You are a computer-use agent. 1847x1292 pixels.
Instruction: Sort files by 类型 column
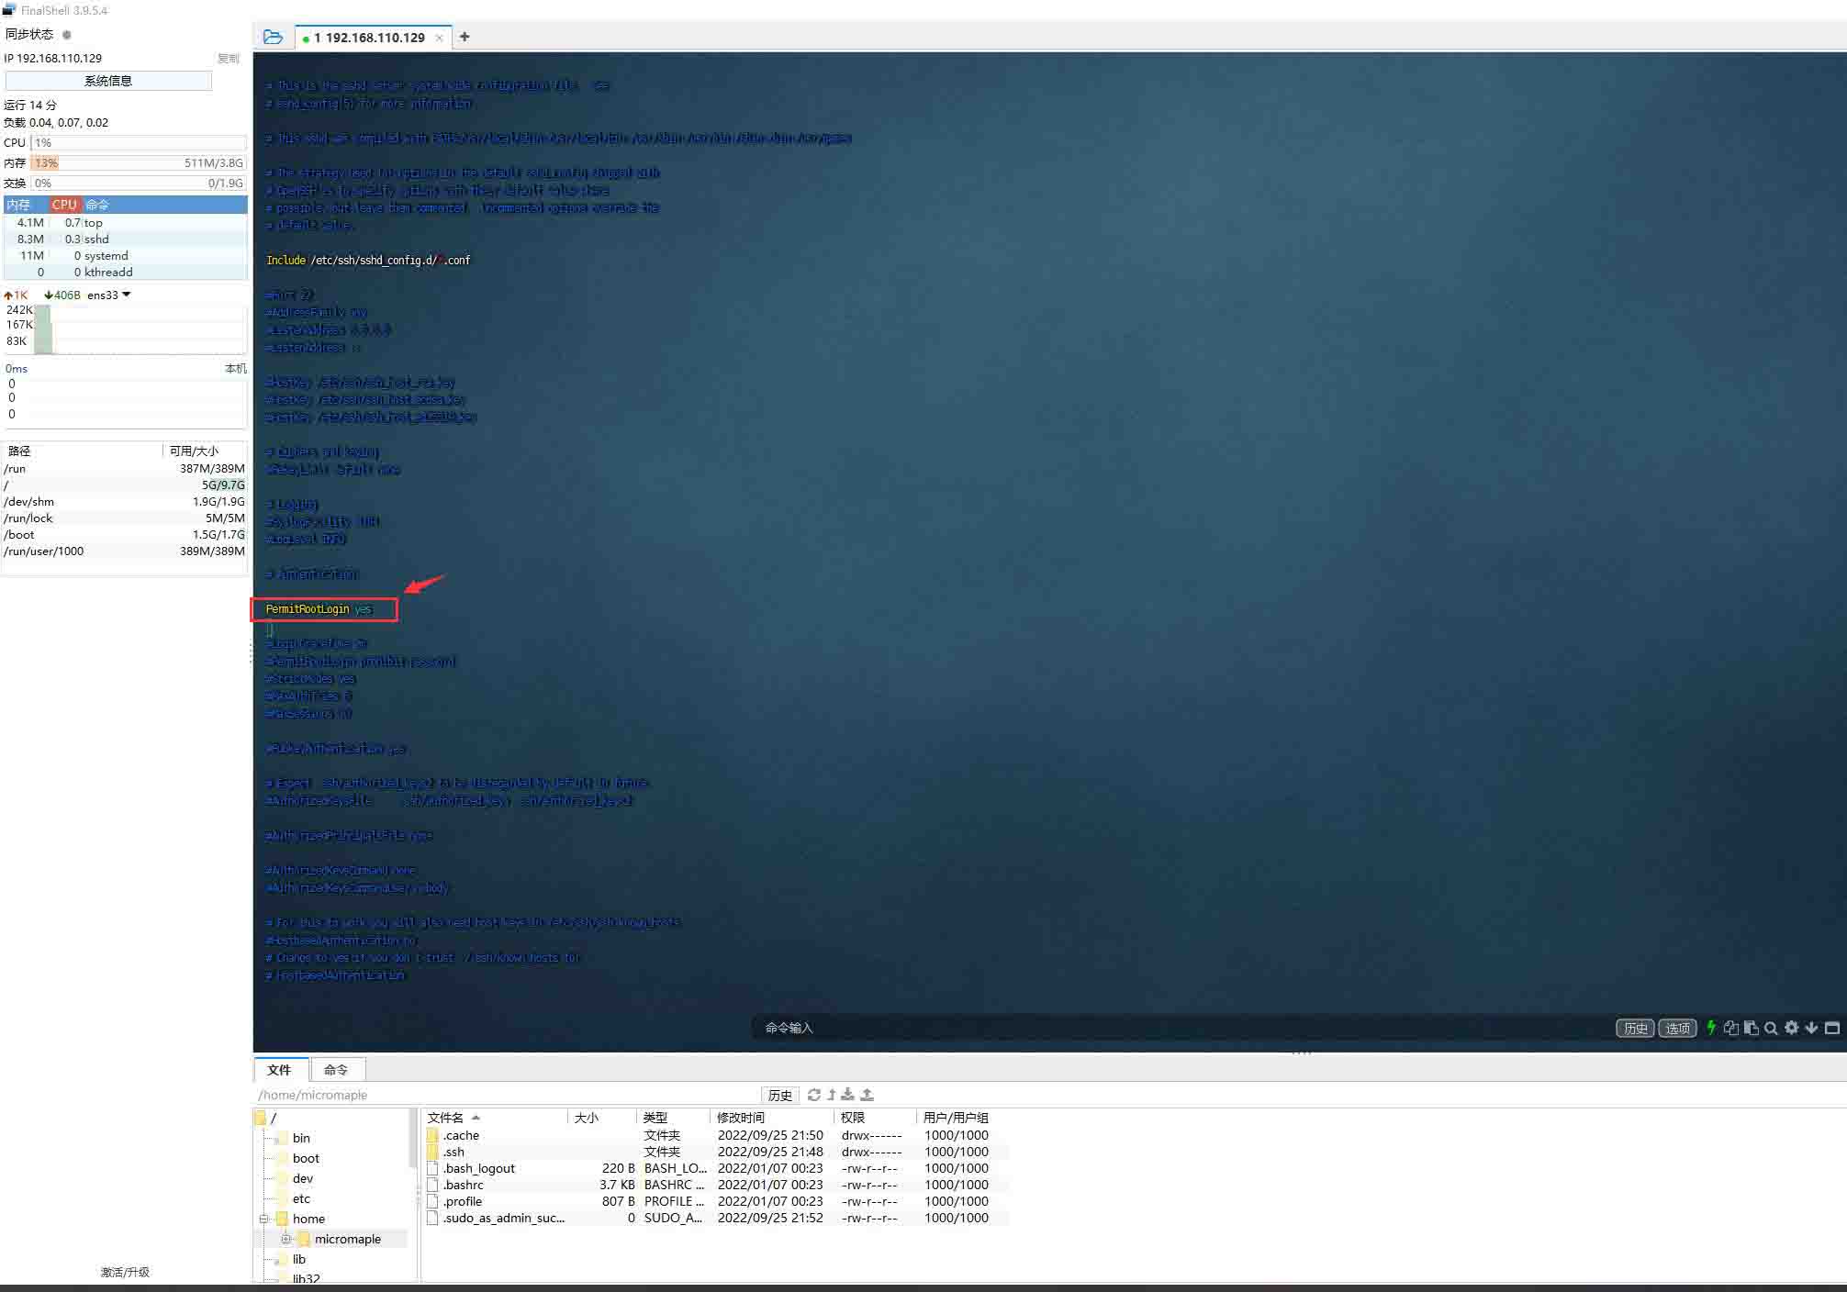(x=673, y=1118)
